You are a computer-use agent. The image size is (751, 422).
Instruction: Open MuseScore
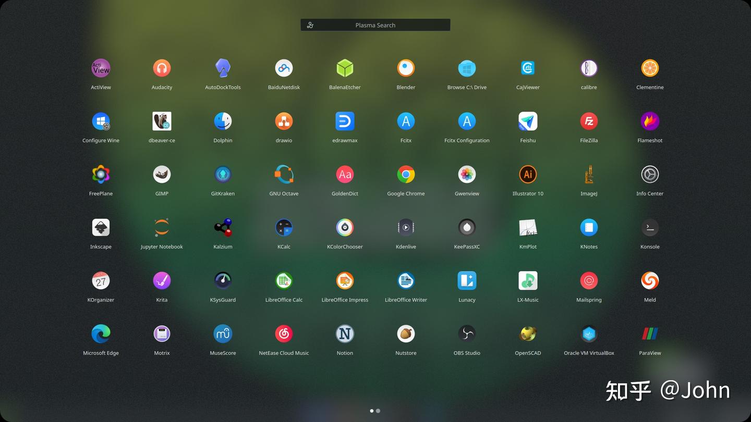[223, 334]
